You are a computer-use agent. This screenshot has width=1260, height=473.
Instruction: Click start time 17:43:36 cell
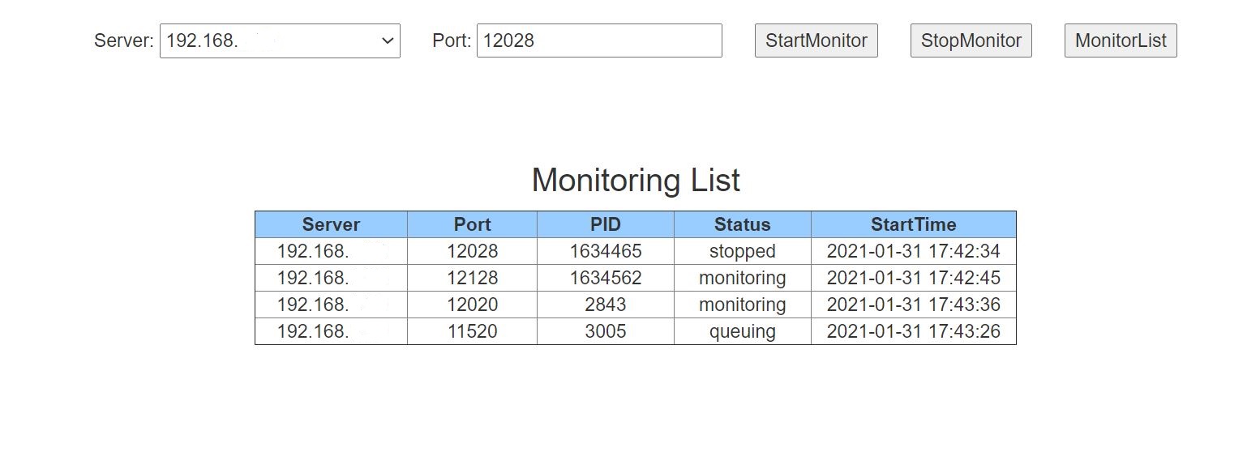(x=913, y=305)
